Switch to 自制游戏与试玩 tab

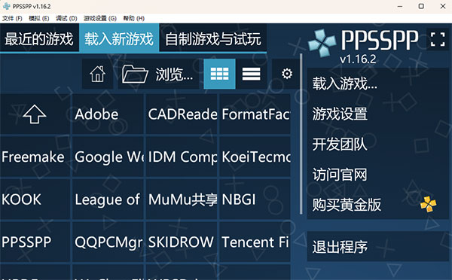point(213,39)
